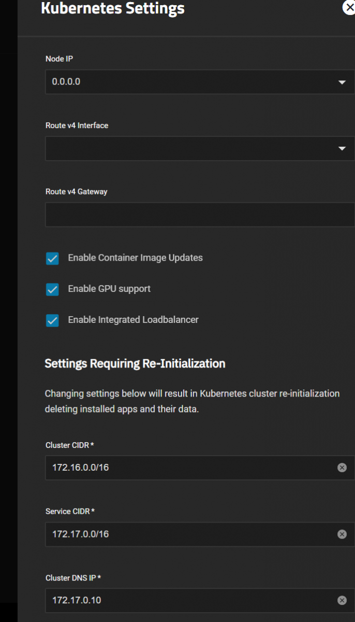This screenshot has width=355, height=622.
Task: Click the Service CIDR label
Action: click(x=70, y=512)
